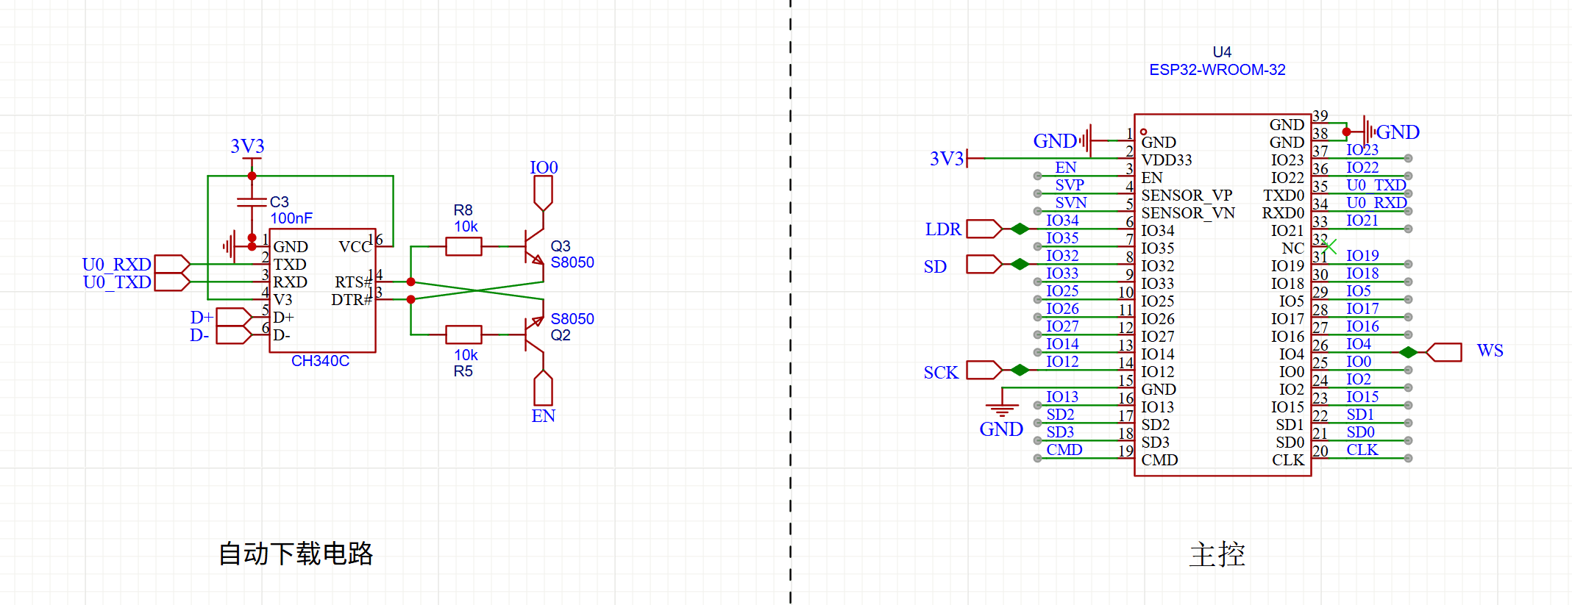The height and width of the screenshot is (605, 1572).
Task: Click the U4 designator label
Action: [x=1222, y=52]
